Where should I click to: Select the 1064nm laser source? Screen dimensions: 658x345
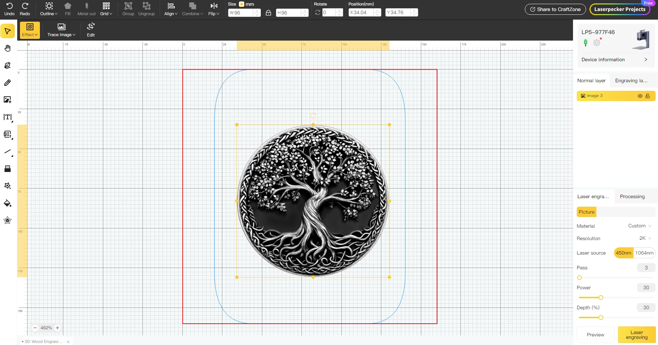pyautogui.click(x=644, y=253)
